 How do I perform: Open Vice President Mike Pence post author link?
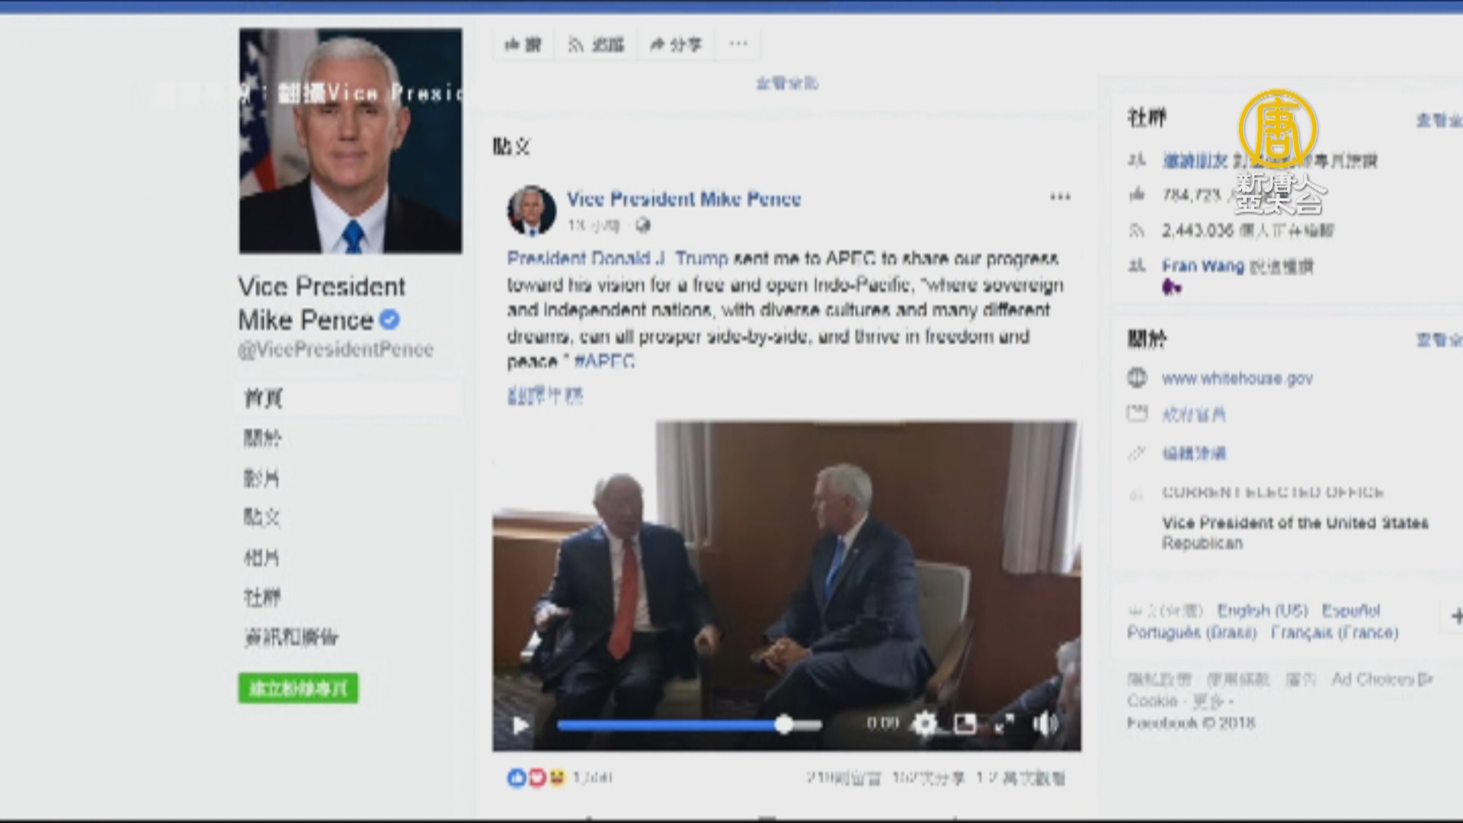[x=683, y=199]
